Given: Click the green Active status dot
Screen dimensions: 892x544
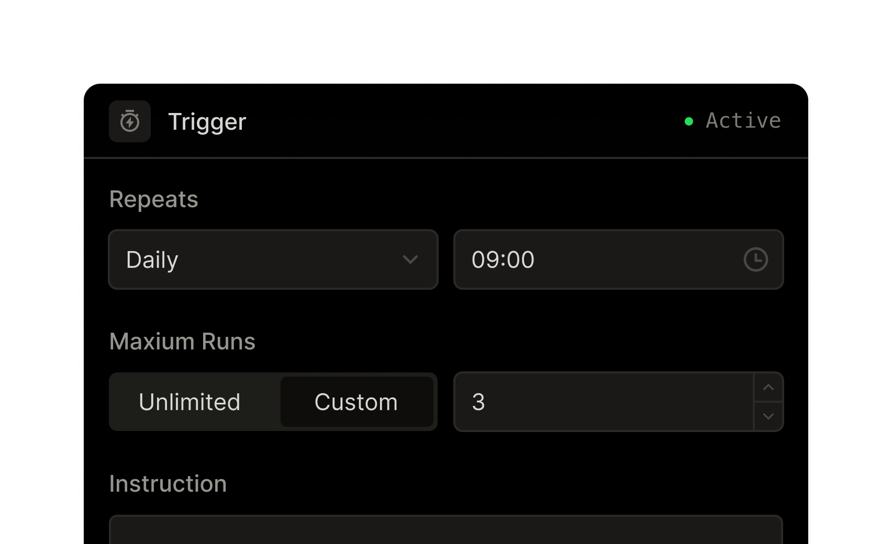Looking at the screenshot, I should pos(689,121).
